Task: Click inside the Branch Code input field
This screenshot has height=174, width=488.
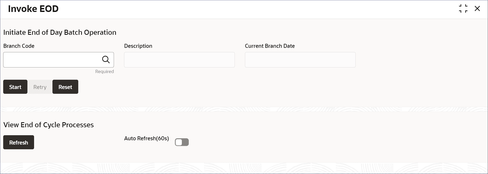Action: click(52, 60)
